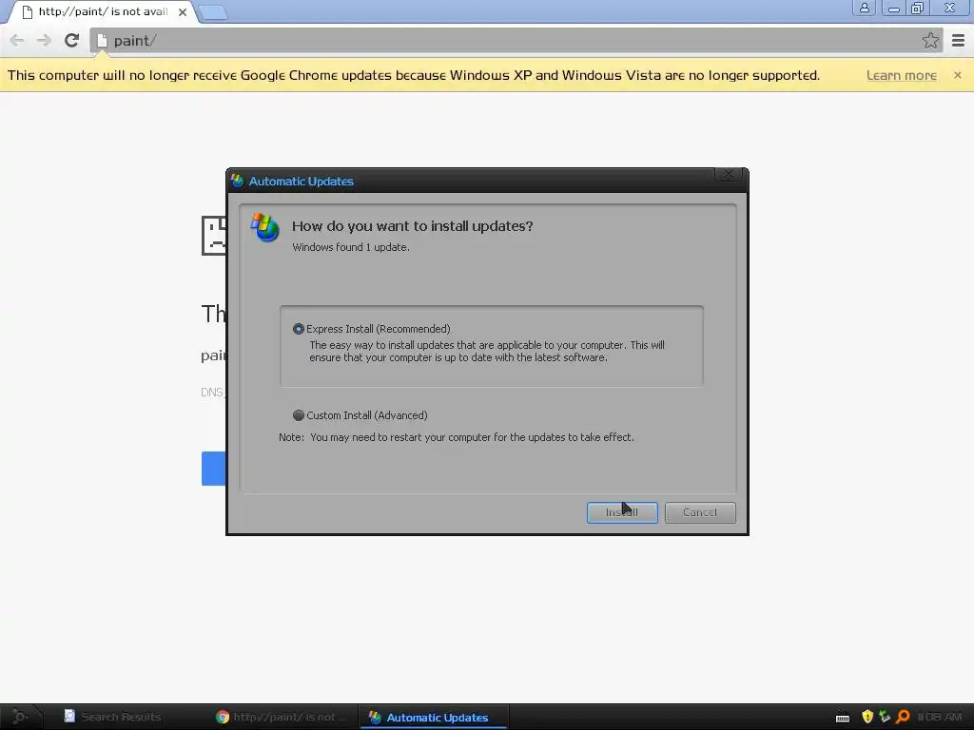Switch to Chrome http://paint/ taskbar item
This screenshot has width=974, height=730.
(x=282, y=717)
